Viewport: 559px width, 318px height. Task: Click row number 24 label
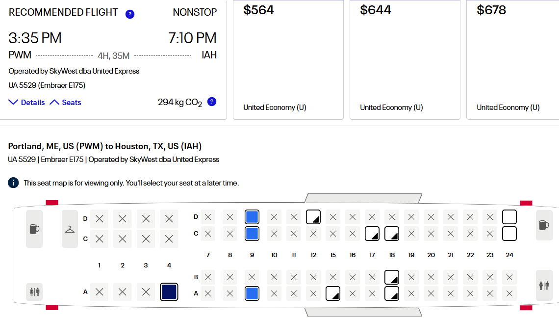509,255
